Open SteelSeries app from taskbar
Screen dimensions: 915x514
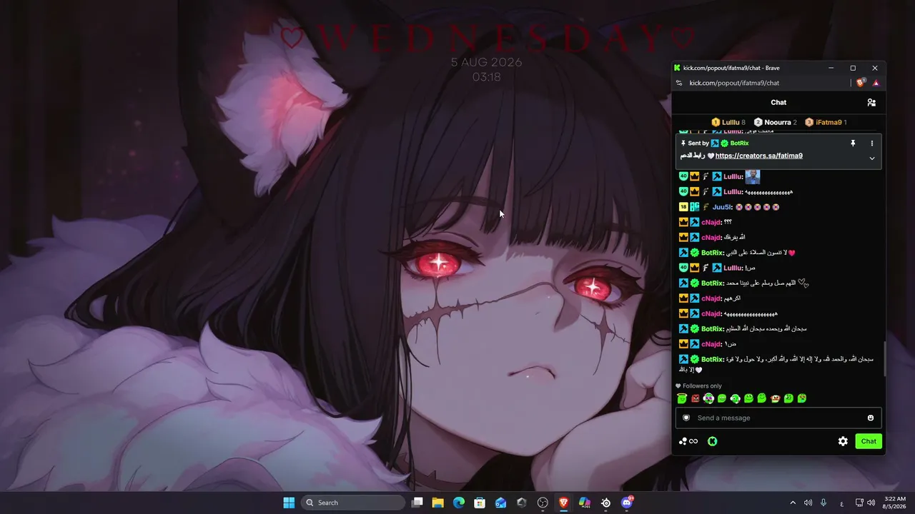point(605,503)
